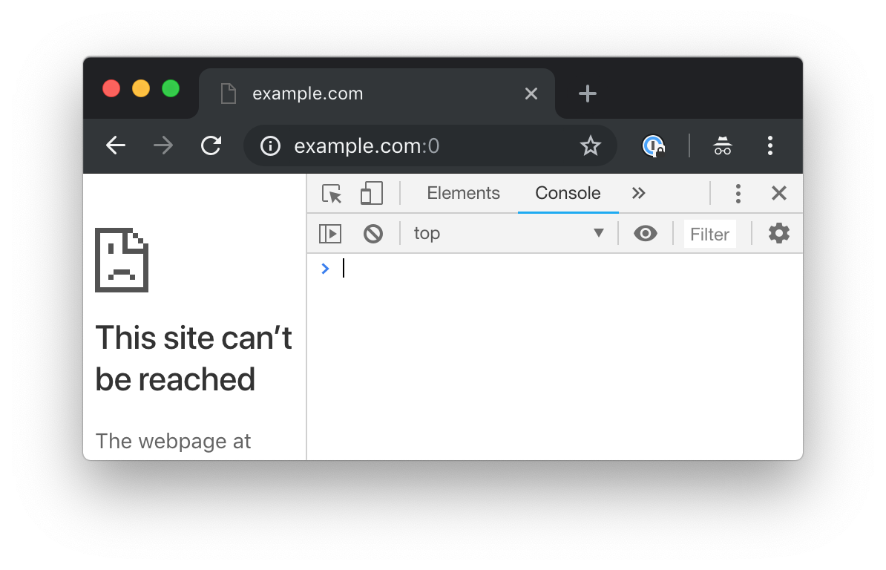Create live expression with eye icon
The image size is (886, 570).
[x=646, y=233]
